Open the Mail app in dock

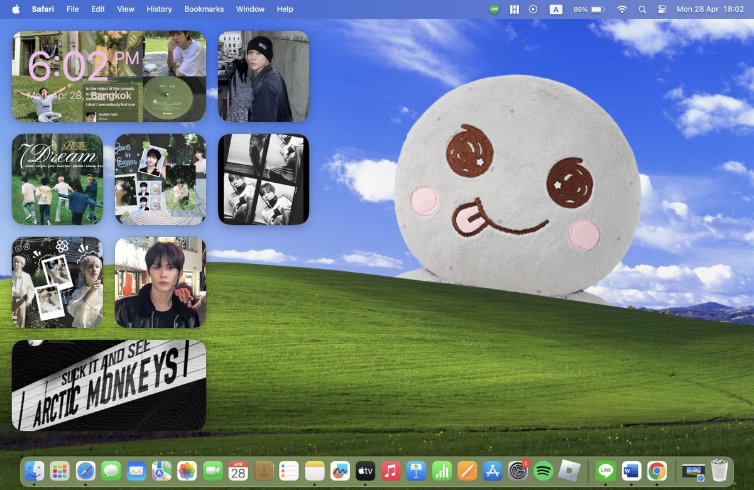(136, 471)
